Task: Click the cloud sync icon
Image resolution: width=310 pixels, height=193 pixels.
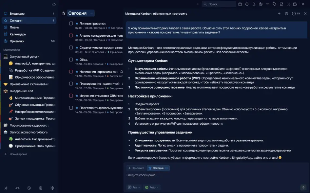Action: tap(54, 4)
